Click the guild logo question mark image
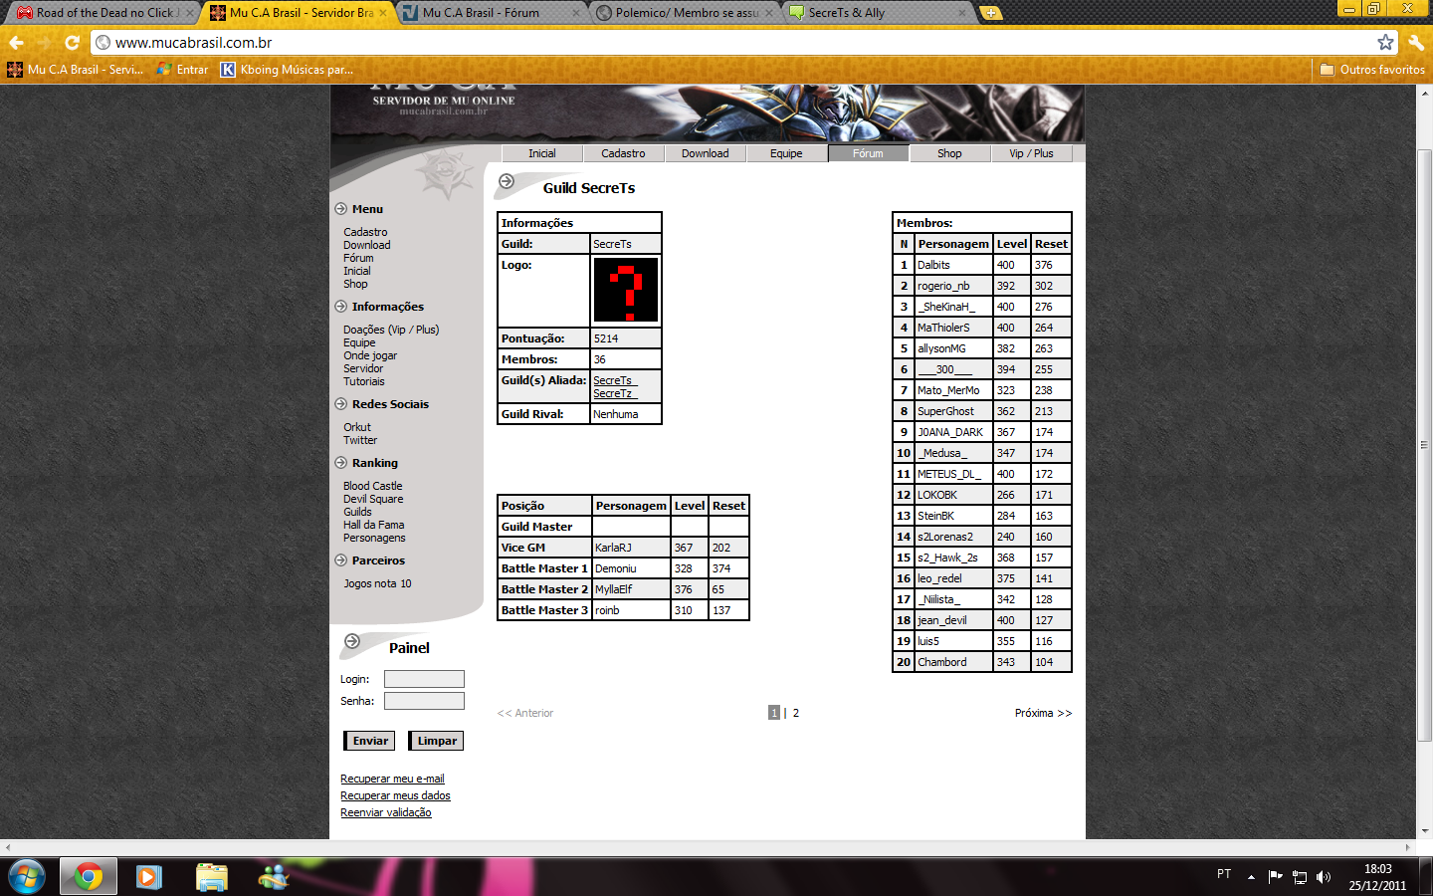 (x=625, y=290)
